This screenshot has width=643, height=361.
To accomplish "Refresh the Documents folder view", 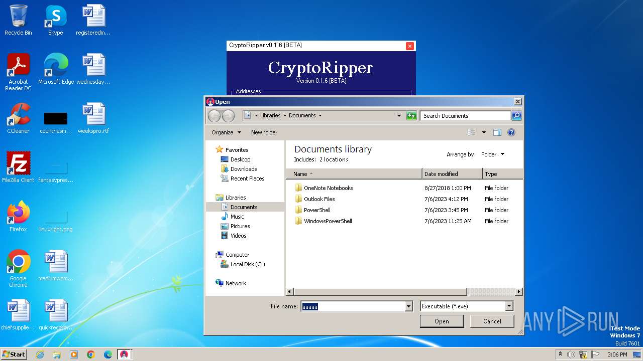I will pyautogui.click(x=411, y=116).
